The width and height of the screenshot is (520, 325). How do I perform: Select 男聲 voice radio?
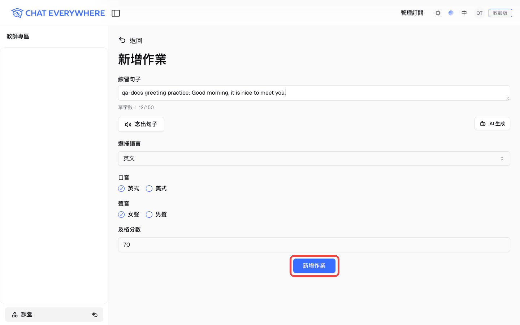(x=149, y=214)
